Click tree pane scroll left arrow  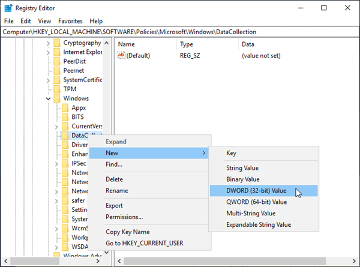[x=6, y=261]
